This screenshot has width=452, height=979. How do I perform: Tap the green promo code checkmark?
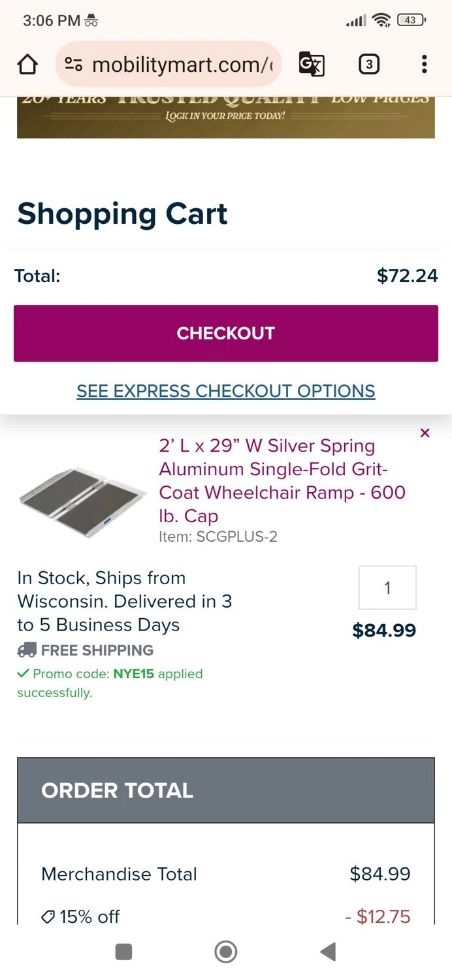[23, 674]
